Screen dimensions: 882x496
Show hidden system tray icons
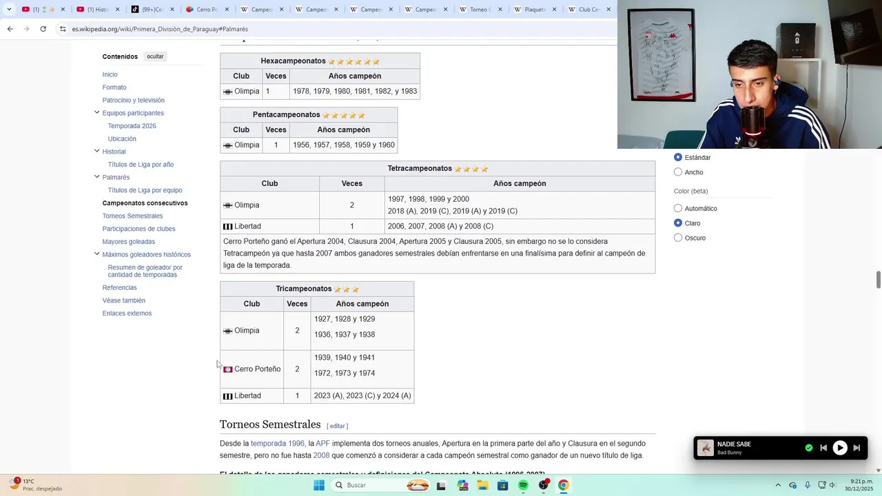(778, 485)
